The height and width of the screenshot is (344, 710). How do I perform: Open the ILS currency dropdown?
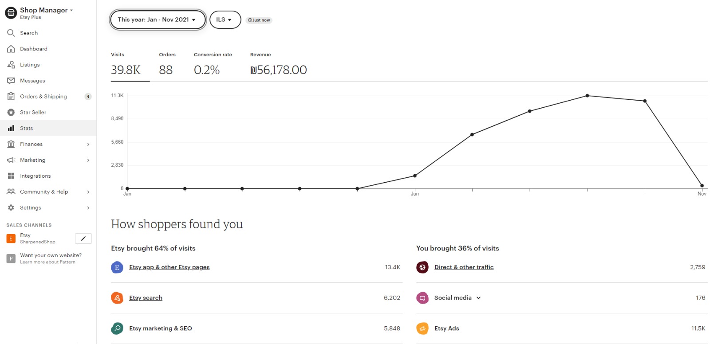(x=225, y=20)
